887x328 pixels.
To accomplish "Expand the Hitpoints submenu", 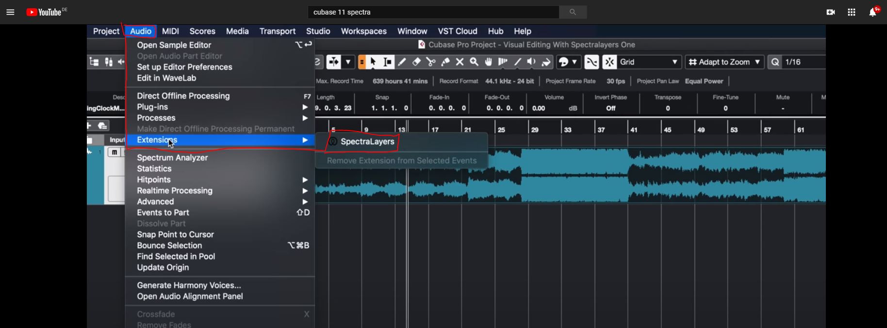I will tap(220, 180).
